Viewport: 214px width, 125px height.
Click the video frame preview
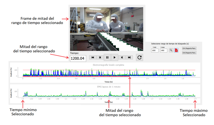tap(107, 29)
